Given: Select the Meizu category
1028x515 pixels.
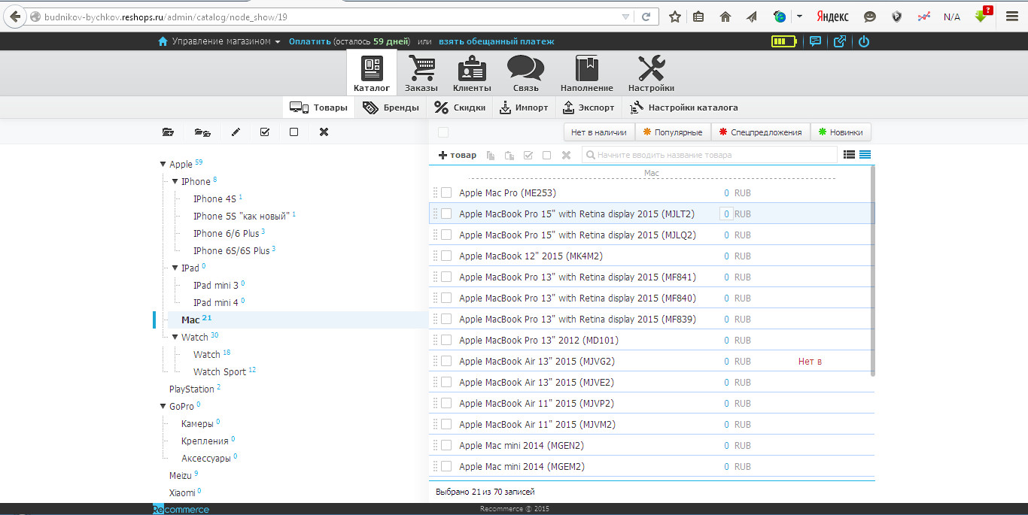Looking at the screenshot, I should pos(181,476).
